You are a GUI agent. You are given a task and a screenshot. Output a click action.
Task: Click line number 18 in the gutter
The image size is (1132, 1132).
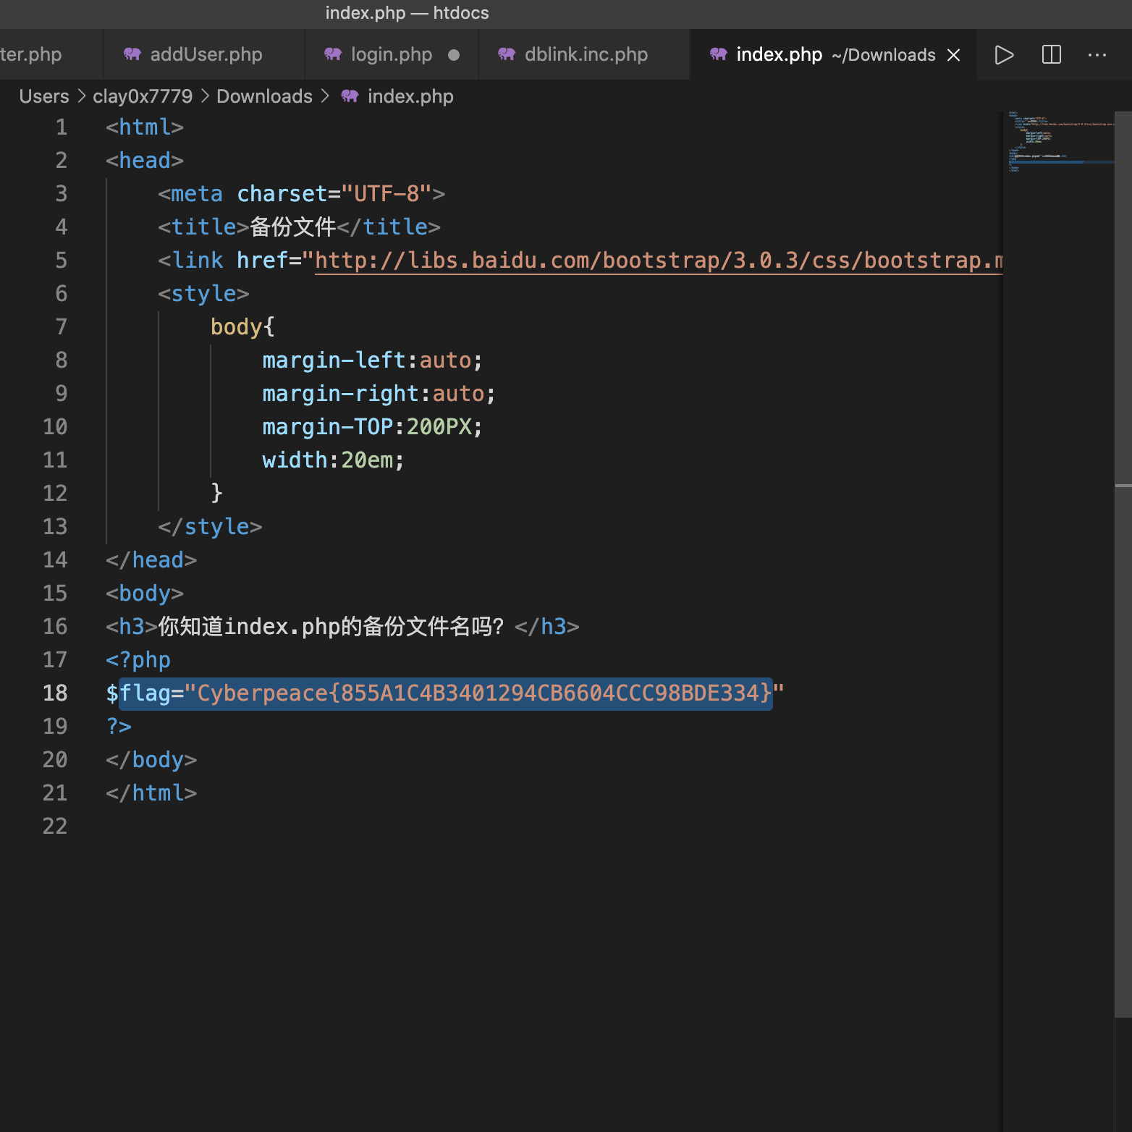tap(55, 693)
